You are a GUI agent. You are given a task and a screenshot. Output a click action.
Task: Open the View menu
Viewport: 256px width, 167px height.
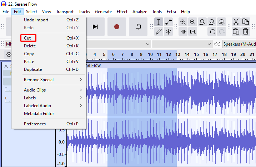pos(46,12)
